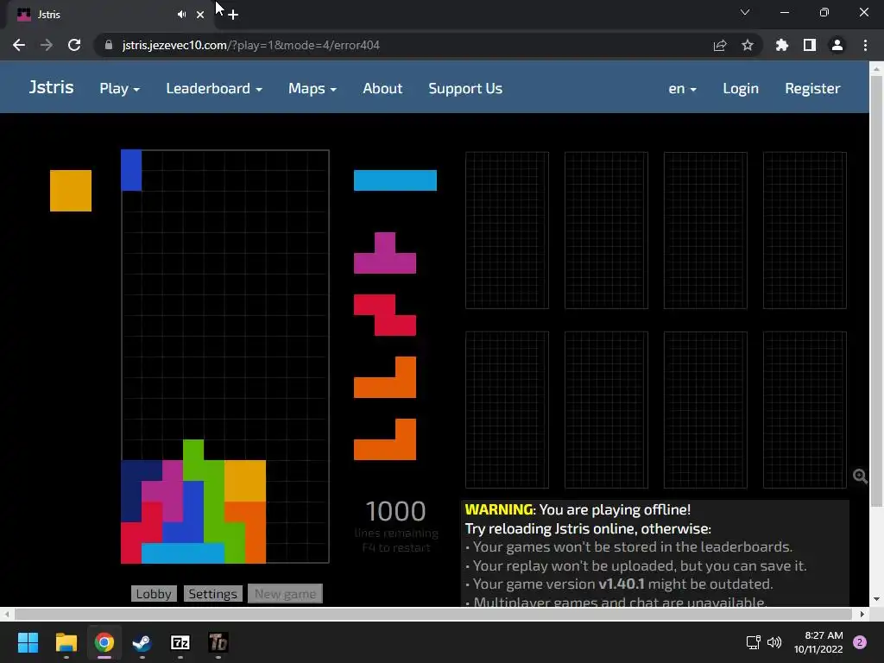Open the browser extensions puzzle icon
This screenshot has height=663, width=884.
[x=782, y=45]
